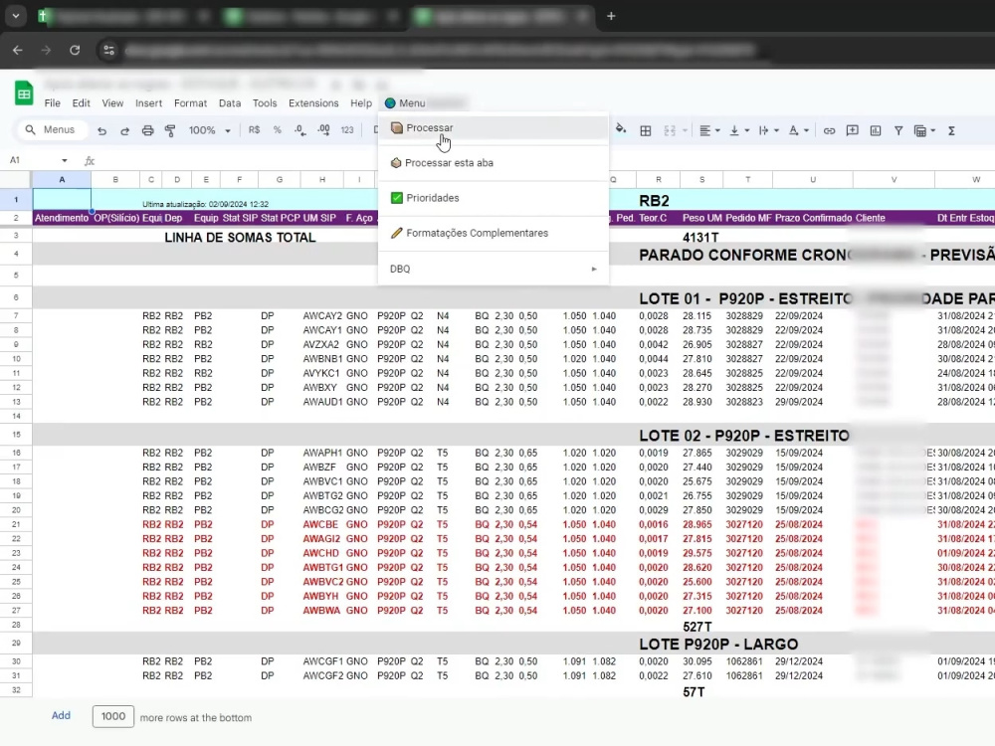The width and height of the screenshot is (995, 746).
Task: Open the Insert menu
Action: (148, 102)
